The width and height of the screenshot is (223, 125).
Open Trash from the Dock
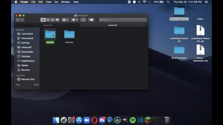pos(167,120)
